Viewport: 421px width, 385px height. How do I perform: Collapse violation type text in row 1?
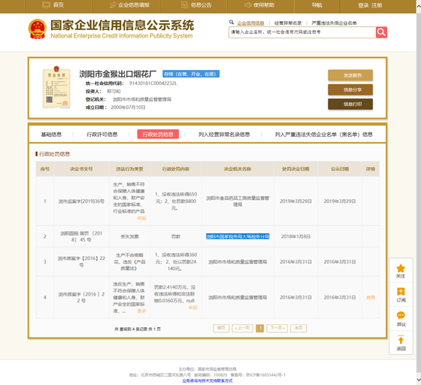142,218
